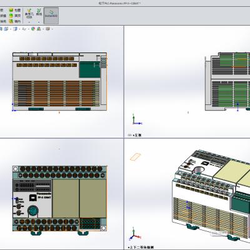Toggle the Instant3D button
The height and width of the screenshot is (250, 250).
coord(51,16)
